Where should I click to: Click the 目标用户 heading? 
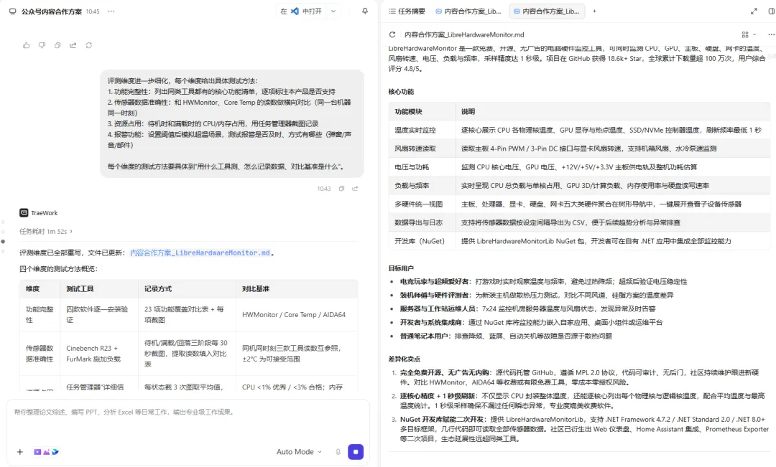point(401,268)
